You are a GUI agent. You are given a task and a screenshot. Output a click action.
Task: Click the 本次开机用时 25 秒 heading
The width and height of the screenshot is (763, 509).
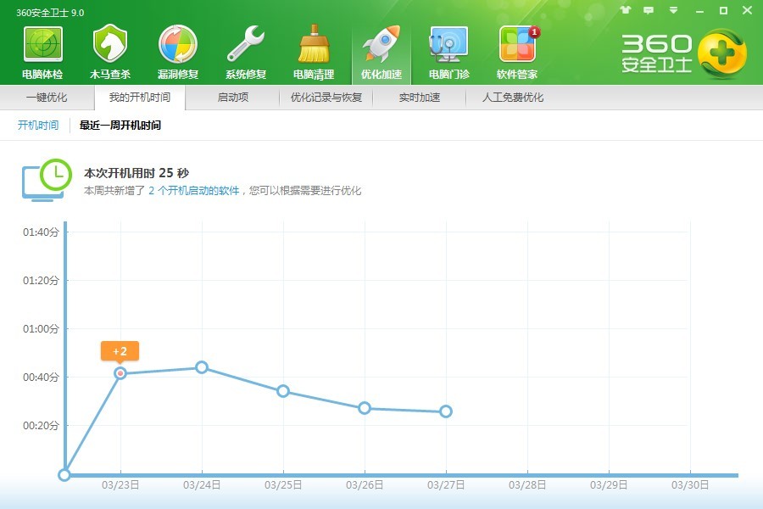point(136,173)
